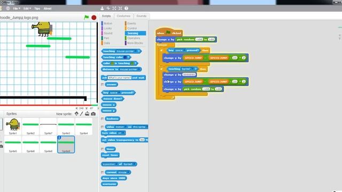Select the Shrink sprite tool
The image size is (342, 192).
(120, 9)
